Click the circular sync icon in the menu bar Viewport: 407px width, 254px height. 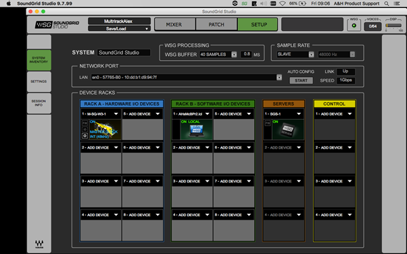[235, 3]
